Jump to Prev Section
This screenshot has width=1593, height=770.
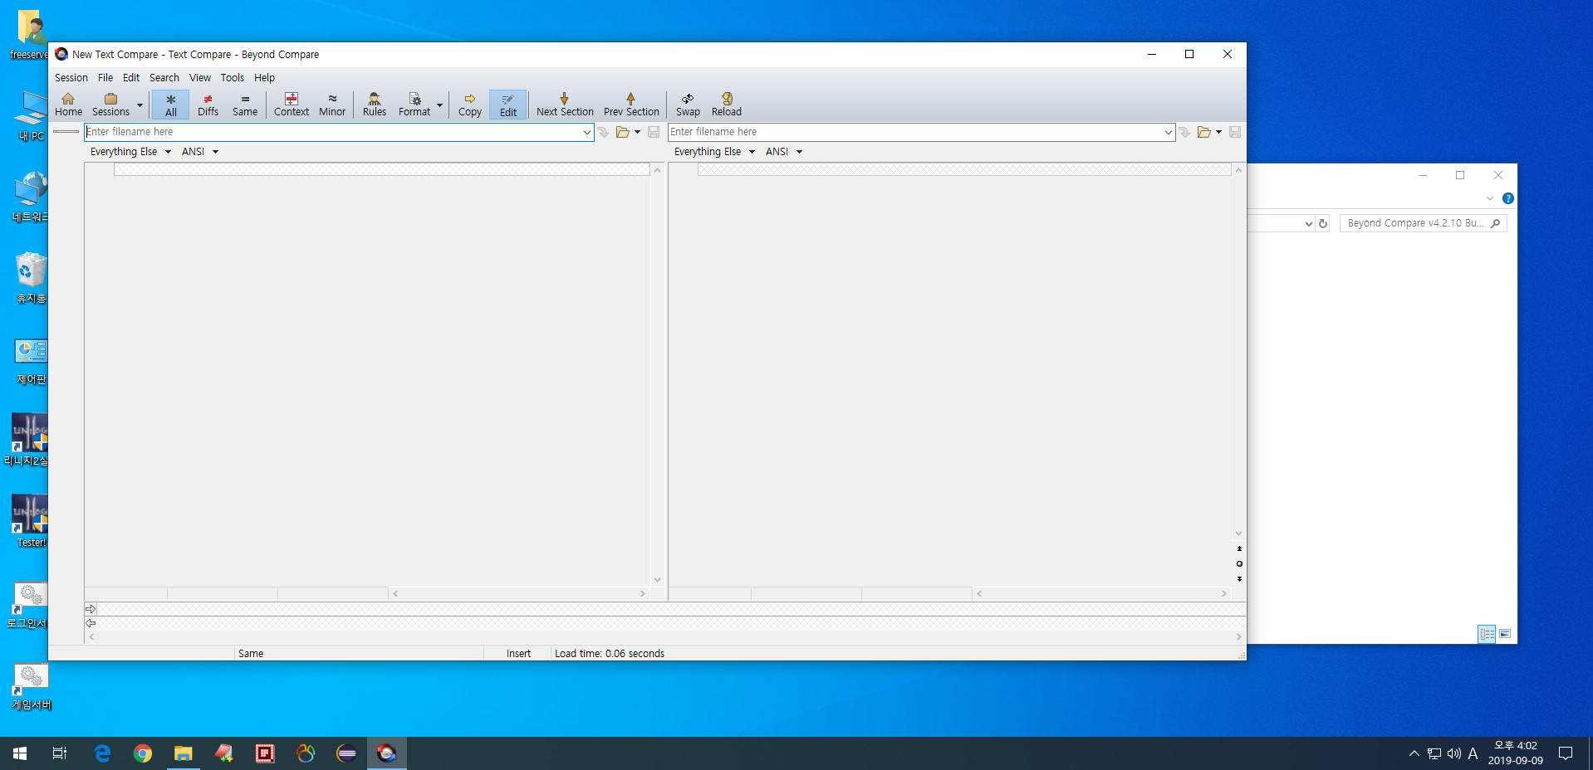click(631, 105)
